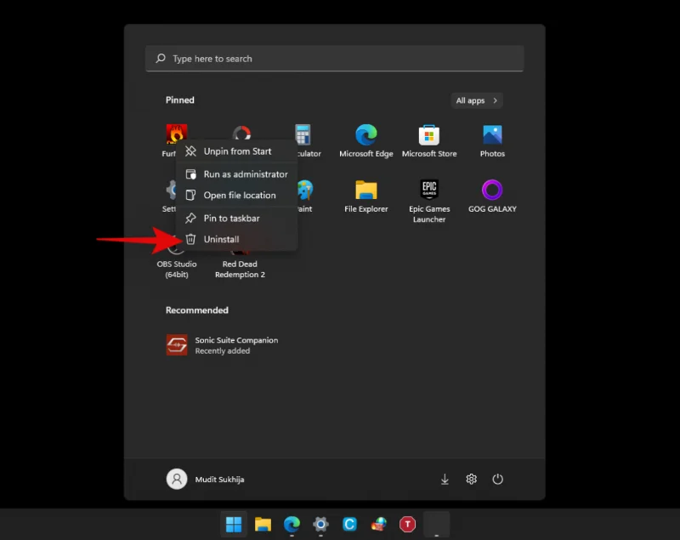This screenshot has width=680, height=540.
Task: Open Microsoft Edge from the pinned apps
Action: [365, 139]
